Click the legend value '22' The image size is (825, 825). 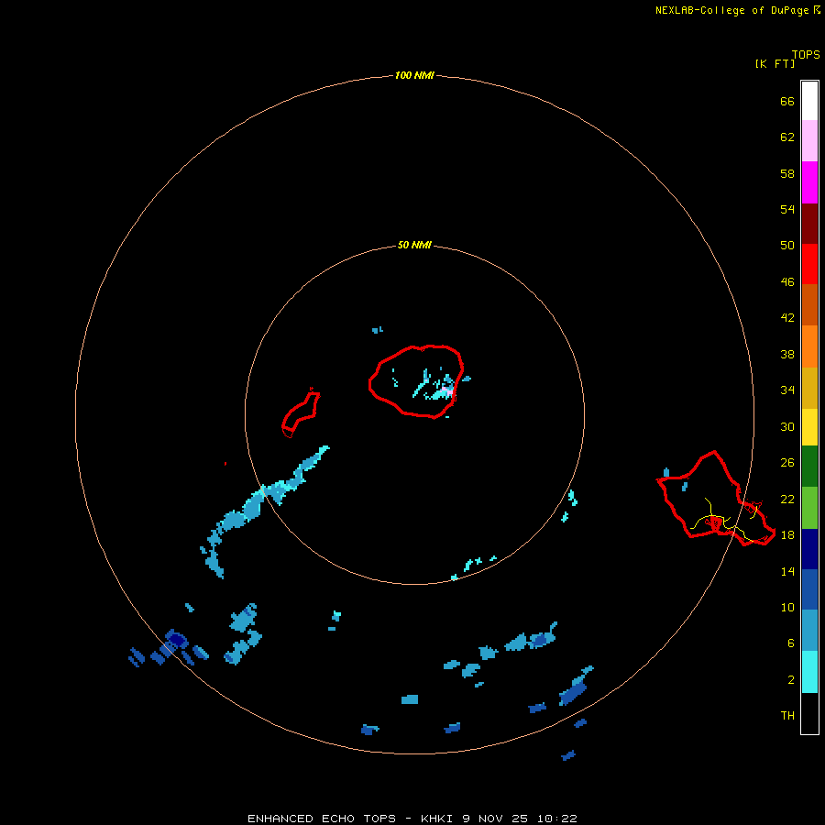coord(787,499)
